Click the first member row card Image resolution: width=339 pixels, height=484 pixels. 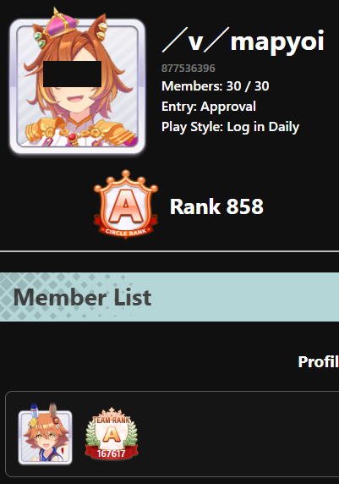tap(172, 434)
